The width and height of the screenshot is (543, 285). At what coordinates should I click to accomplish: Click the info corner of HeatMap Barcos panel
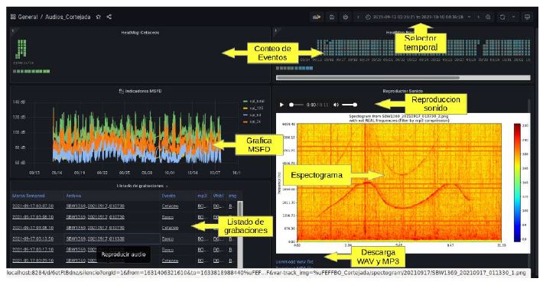[x=275, y=31]
